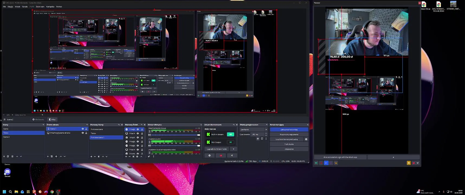Undock the Sceny panel

(x=43, y=125)
